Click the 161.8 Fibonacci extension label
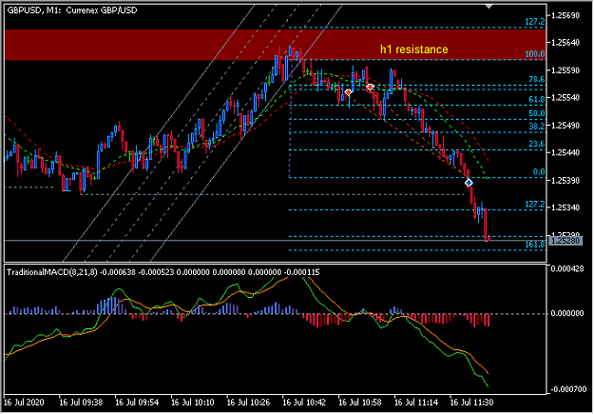594x414 pixels. point(535,245)
